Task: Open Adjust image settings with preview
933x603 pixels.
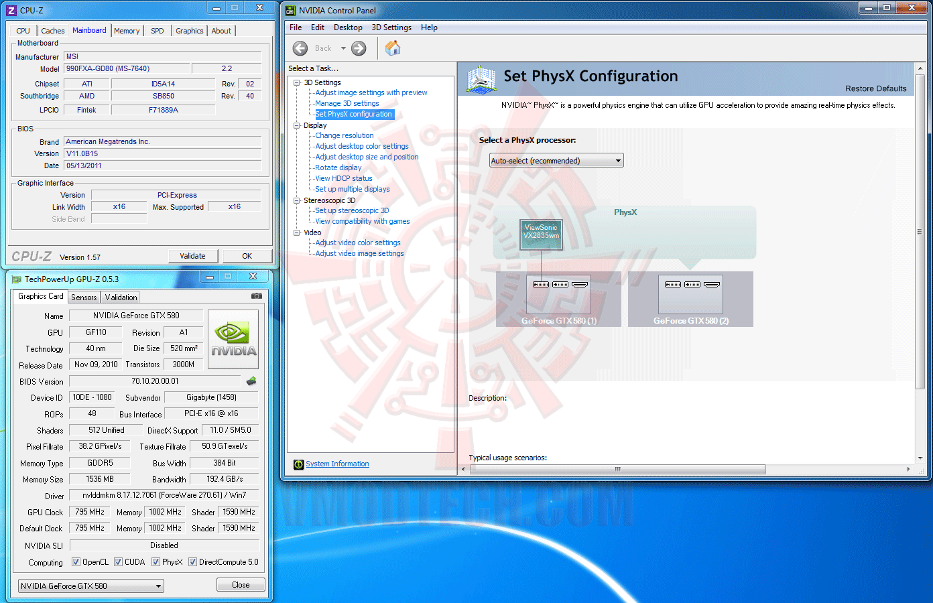Action: tap(371, 92)
